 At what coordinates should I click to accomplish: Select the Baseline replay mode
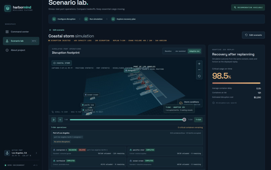click(x=168, y=51)
